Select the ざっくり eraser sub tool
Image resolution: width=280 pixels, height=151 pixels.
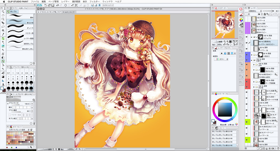(x=20, y=27)
